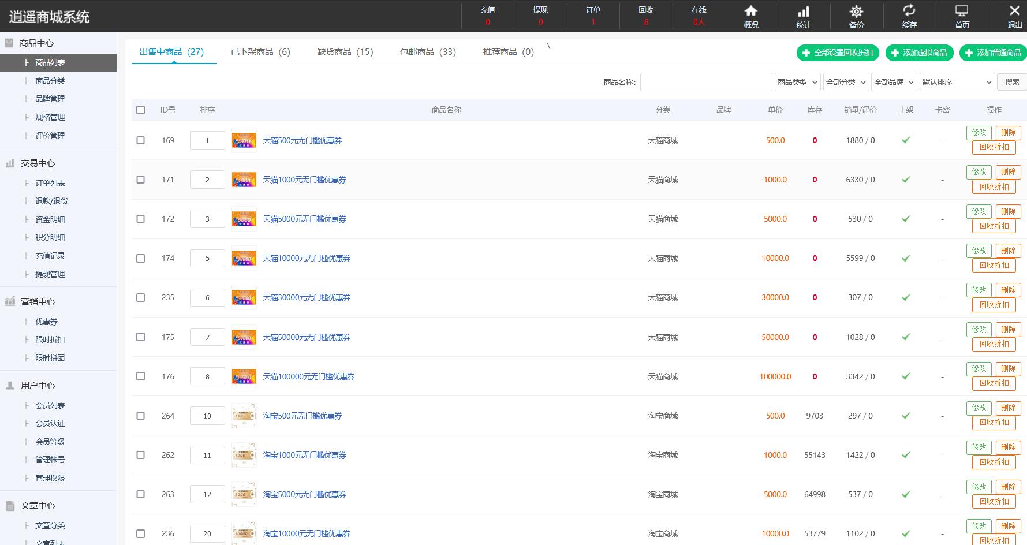The image size is (1027, 545).
Task: Open the 在线 users counter
Action: (699, 16)
